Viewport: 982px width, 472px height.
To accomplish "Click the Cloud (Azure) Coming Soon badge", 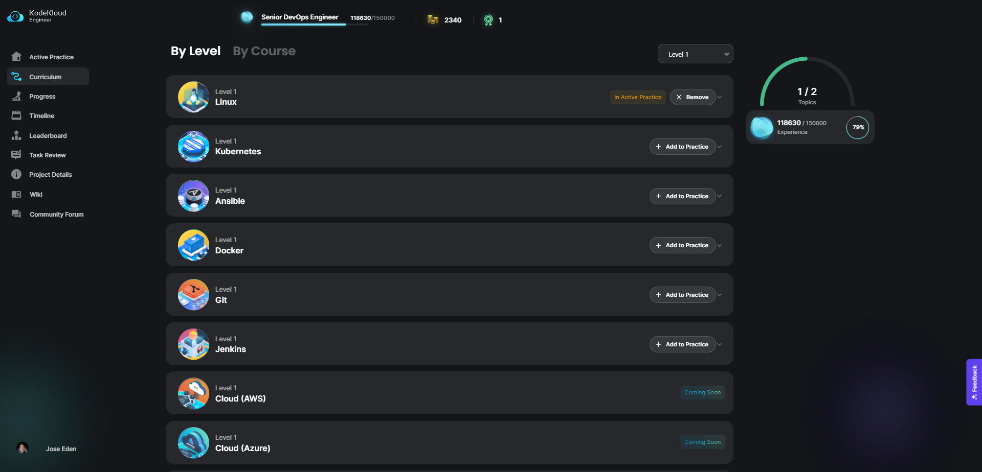I will pyautogui.click(x=702, y=442).
